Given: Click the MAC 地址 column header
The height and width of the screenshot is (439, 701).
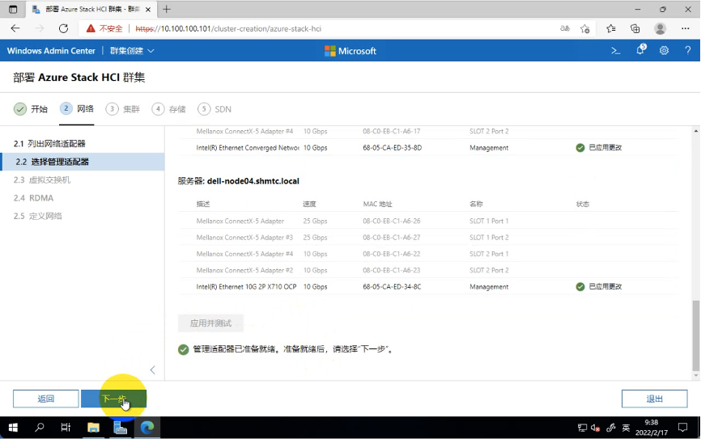Looking at the screenshot, I should pyautogui.click(x=377, y=204).
